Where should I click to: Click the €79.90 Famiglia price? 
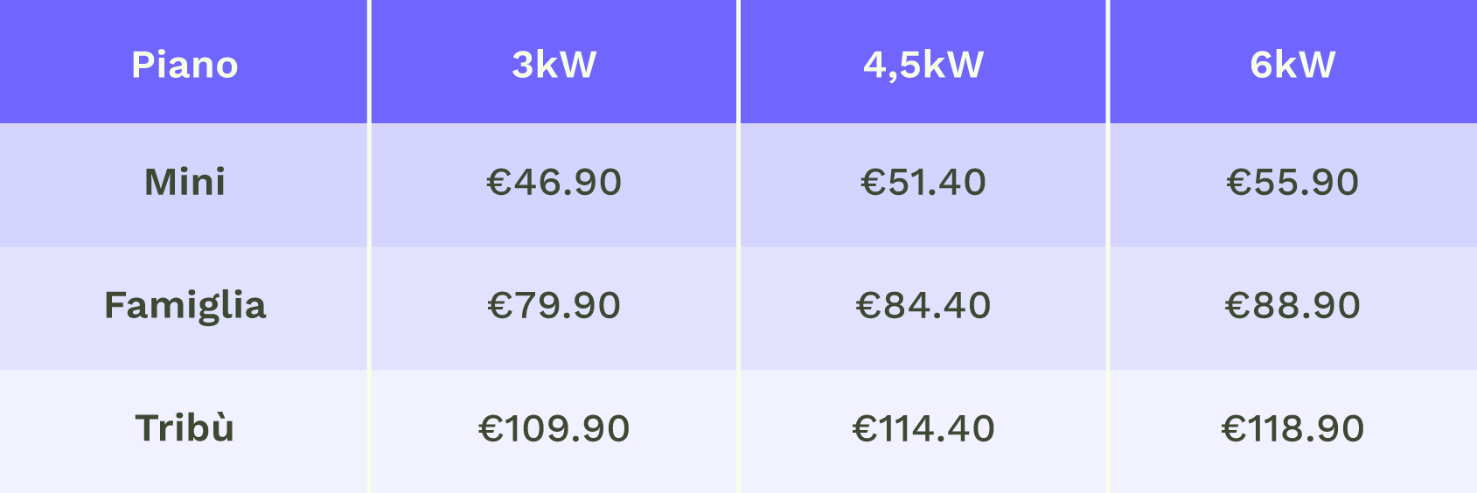click(554, 306)
